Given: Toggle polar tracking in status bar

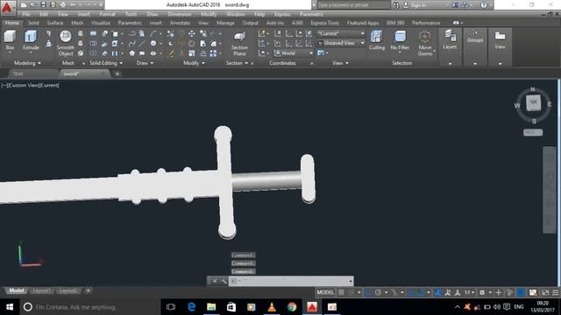Looking at the screenshot, I should [378, 292].
